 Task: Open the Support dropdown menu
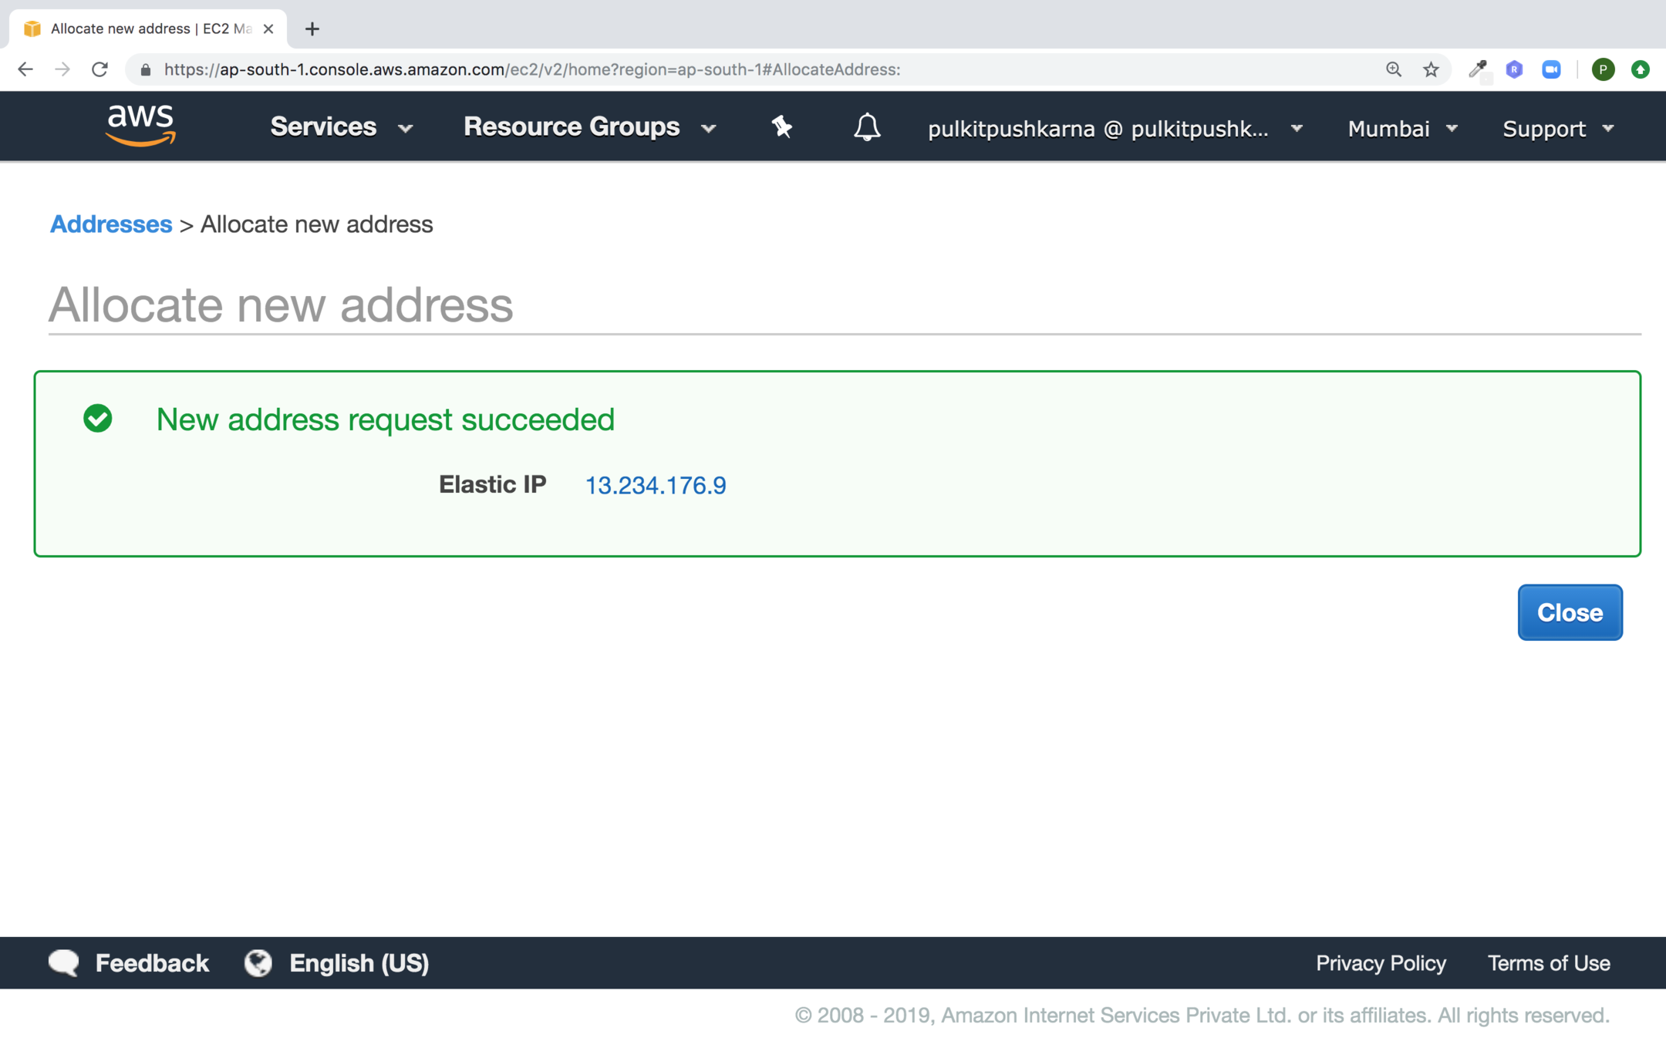(1557, 129)
